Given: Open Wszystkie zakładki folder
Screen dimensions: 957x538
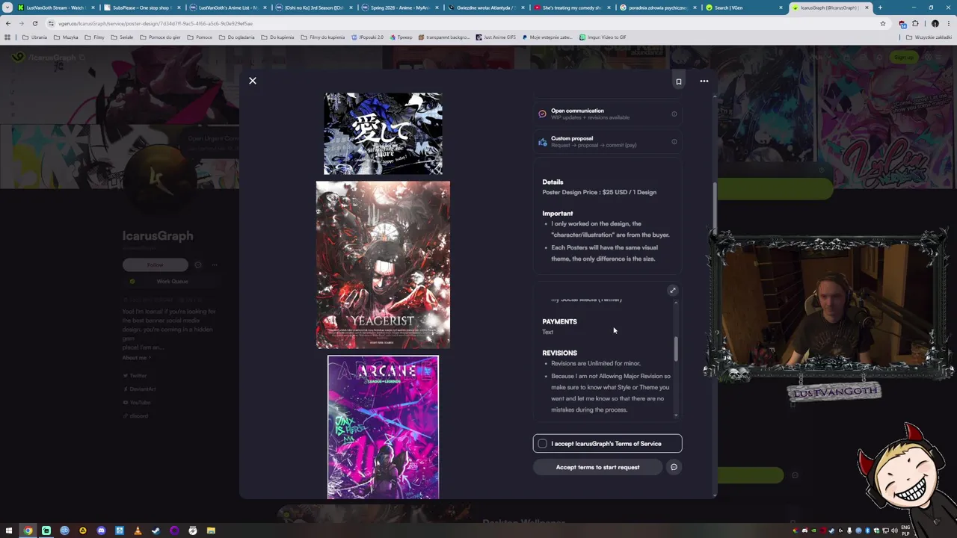Looking at the screenshot, I should [929, 37].
